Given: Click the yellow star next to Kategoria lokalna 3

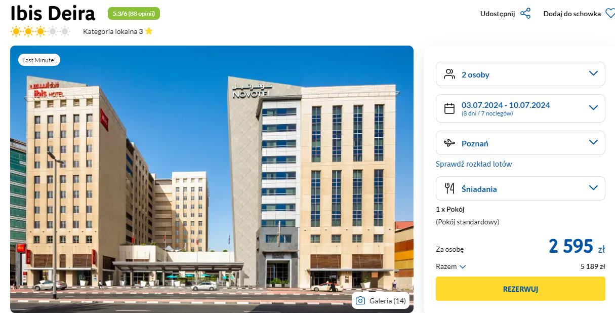Looking at the screenshot, I should pyautogui.click(x=149, y=31).
